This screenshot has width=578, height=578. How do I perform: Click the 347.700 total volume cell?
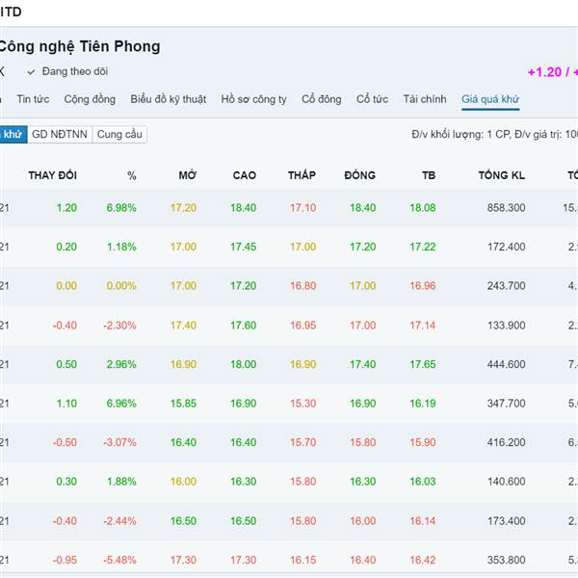[x=506, y=404]
